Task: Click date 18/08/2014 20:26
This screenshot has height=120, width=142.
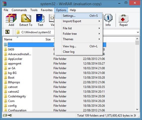Action: 94,105
